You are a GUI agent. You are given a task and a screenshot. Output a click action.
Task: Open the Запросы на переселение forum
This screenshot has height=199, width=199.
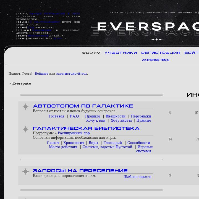(80, 171)
